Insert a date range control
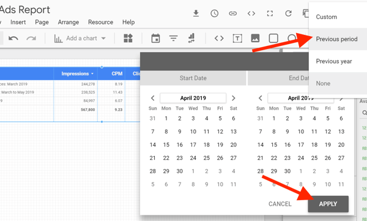The image size is (367, 221). click(x=155, y=38)
